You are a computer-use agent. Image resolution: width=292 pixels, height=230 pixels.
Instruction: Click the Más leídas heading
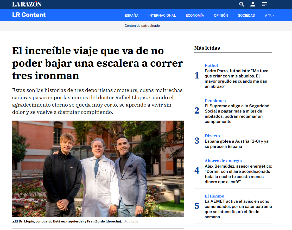coord(207,48)
